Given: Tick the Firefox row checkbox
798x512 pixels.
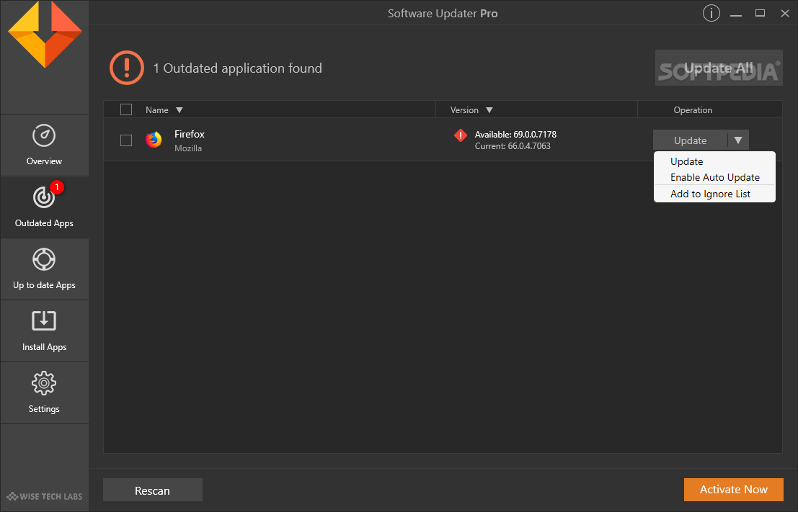Looking at the screenshot, I should coord(126,140).
